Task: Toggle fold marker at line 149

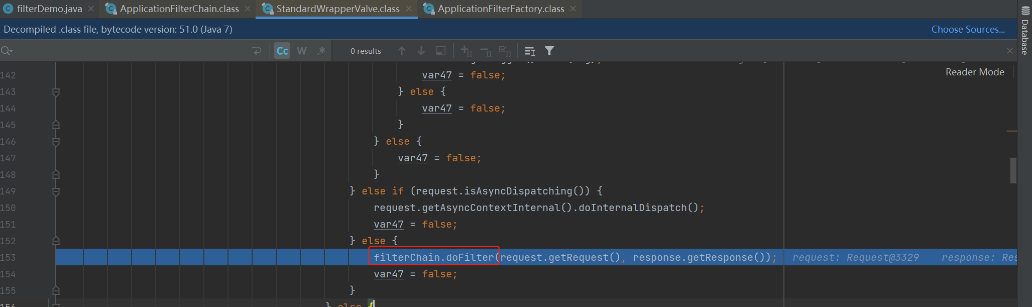Action: click(56, 191)
